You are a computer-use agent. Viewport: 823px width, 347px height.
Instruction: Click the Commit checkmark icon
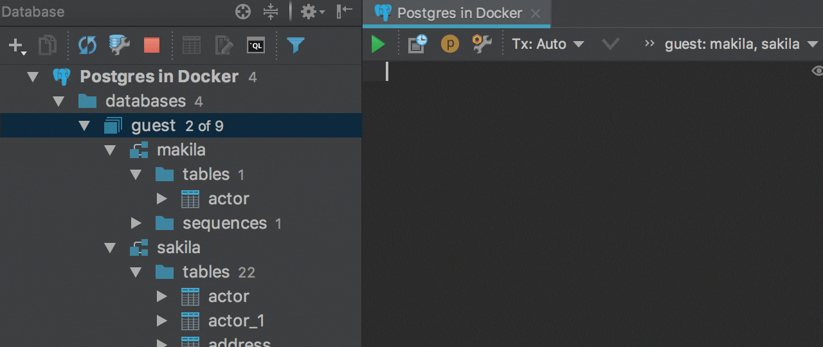610,44
